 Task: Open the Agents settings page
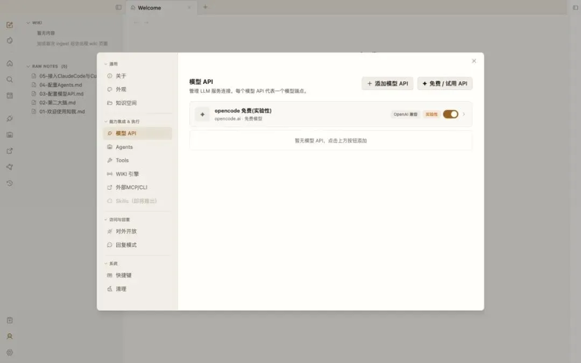point(138,147)
